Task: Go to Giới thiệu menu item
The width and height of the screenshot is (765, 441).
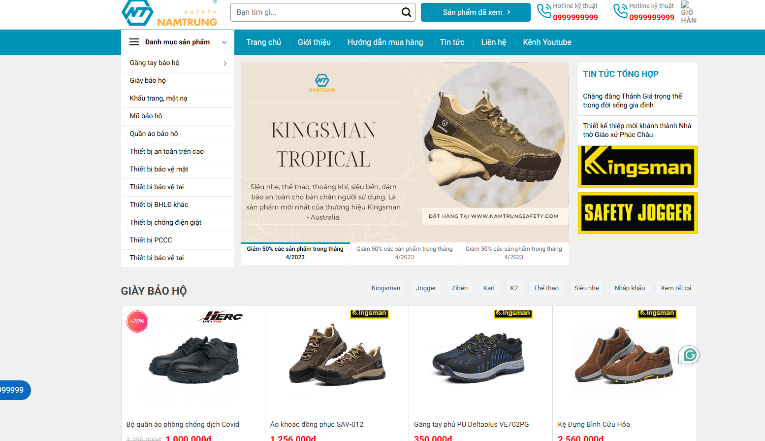Action: point(314,42)
